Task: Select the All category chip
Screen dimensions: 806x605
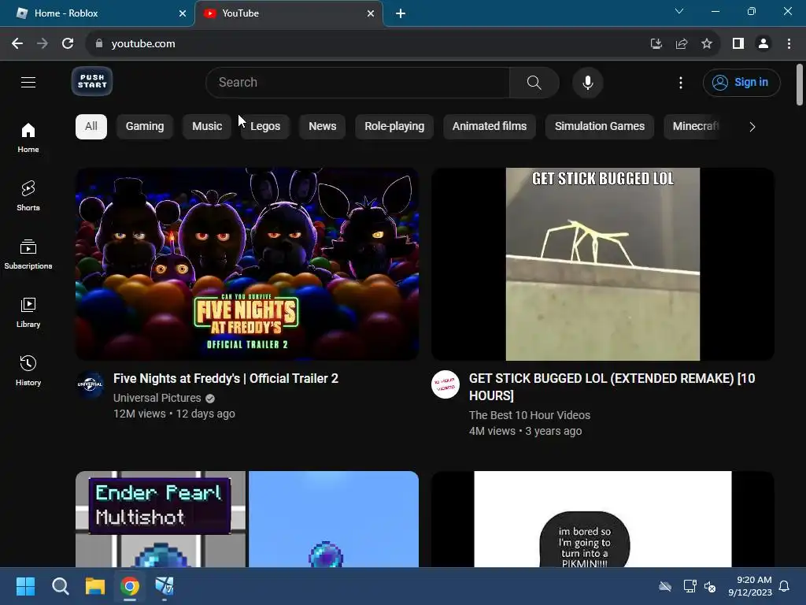Action: click(x=91, y=127)
